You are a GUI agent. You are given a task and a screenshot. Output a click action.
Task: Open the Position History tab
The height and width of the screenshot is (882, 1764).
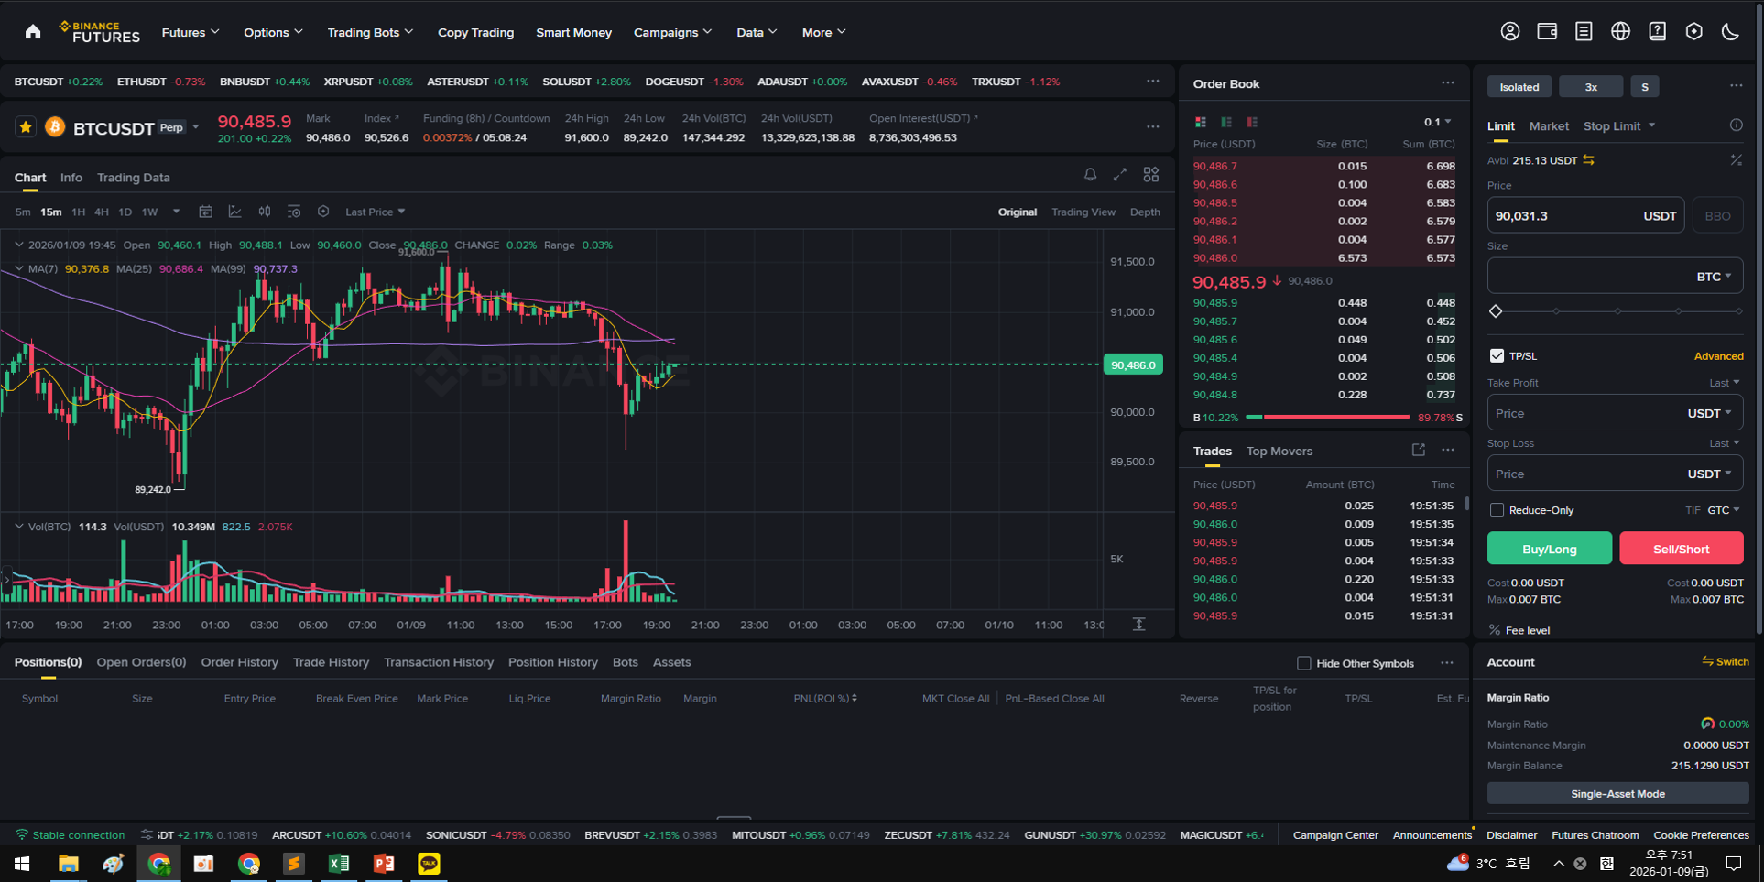(552, 662)
